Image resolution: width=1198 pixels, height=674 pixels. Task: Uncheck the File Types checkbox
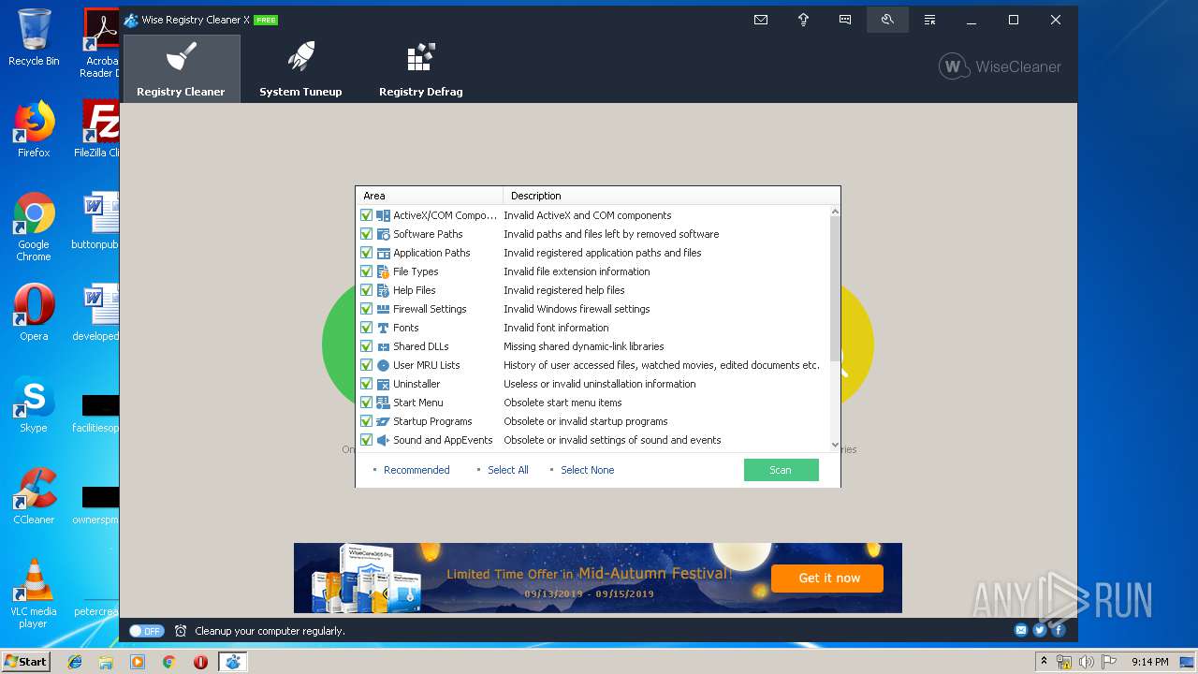(x=367, y=271)
